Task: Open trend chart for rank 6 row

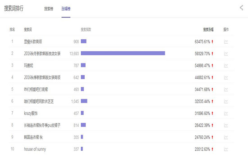Action: [x=226, y=101]
